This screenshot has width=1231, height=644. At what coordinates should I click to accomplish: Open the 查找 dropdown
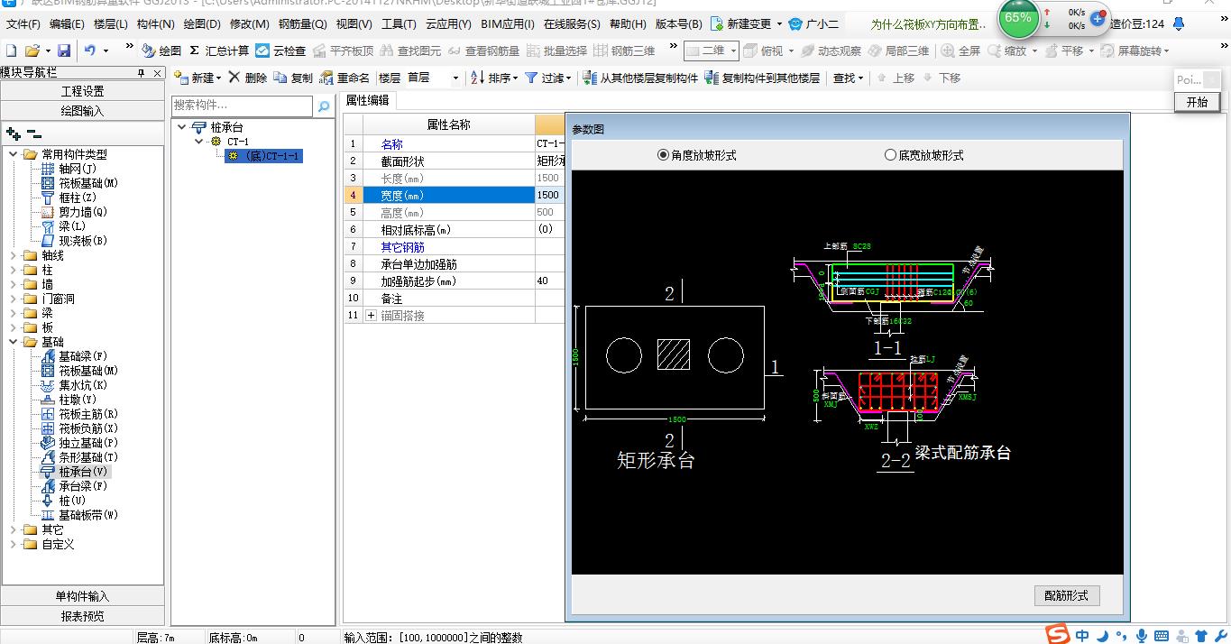click(x=848, y=78)
